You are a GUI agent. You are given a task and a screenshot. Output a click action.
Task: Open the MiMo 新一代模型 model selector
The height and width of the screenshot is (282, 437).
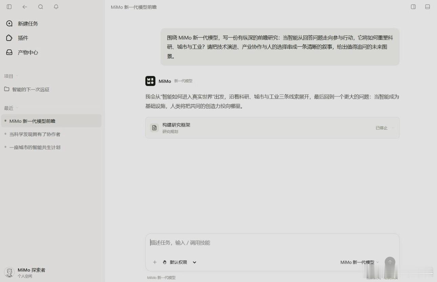359,262
